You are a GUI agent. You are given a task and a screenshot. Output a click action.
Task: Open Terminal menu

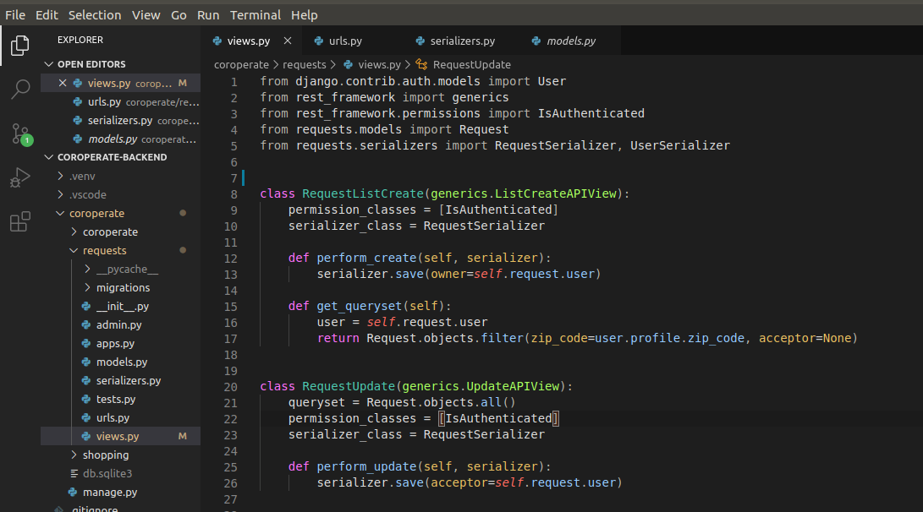(255, 14)
